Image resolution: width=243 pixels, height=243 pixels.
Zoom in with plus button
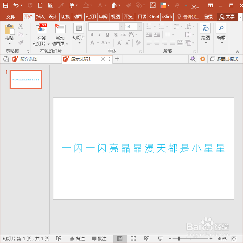[211, 239]
